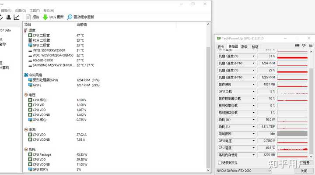Screen dimensions: 315x175
Task: Open the GPU 负载 sensor dropdown
Action: pos(254,92)
